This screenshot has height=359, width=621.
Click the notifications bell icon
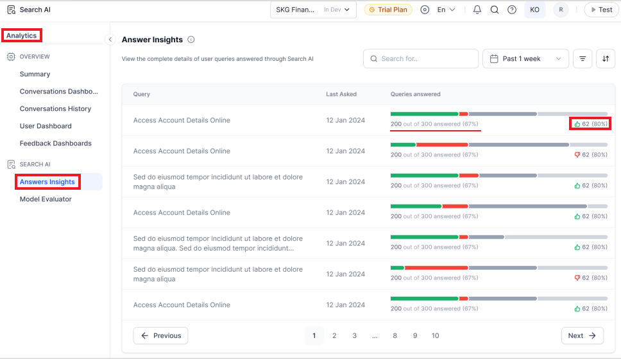coord(477,10)
